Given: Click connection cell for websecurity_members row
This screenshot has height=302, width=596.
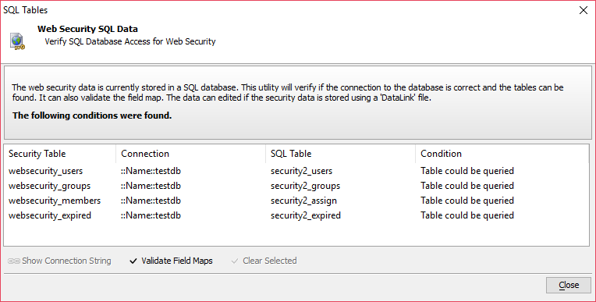Looking at the screenshot, I should (151, 201).
